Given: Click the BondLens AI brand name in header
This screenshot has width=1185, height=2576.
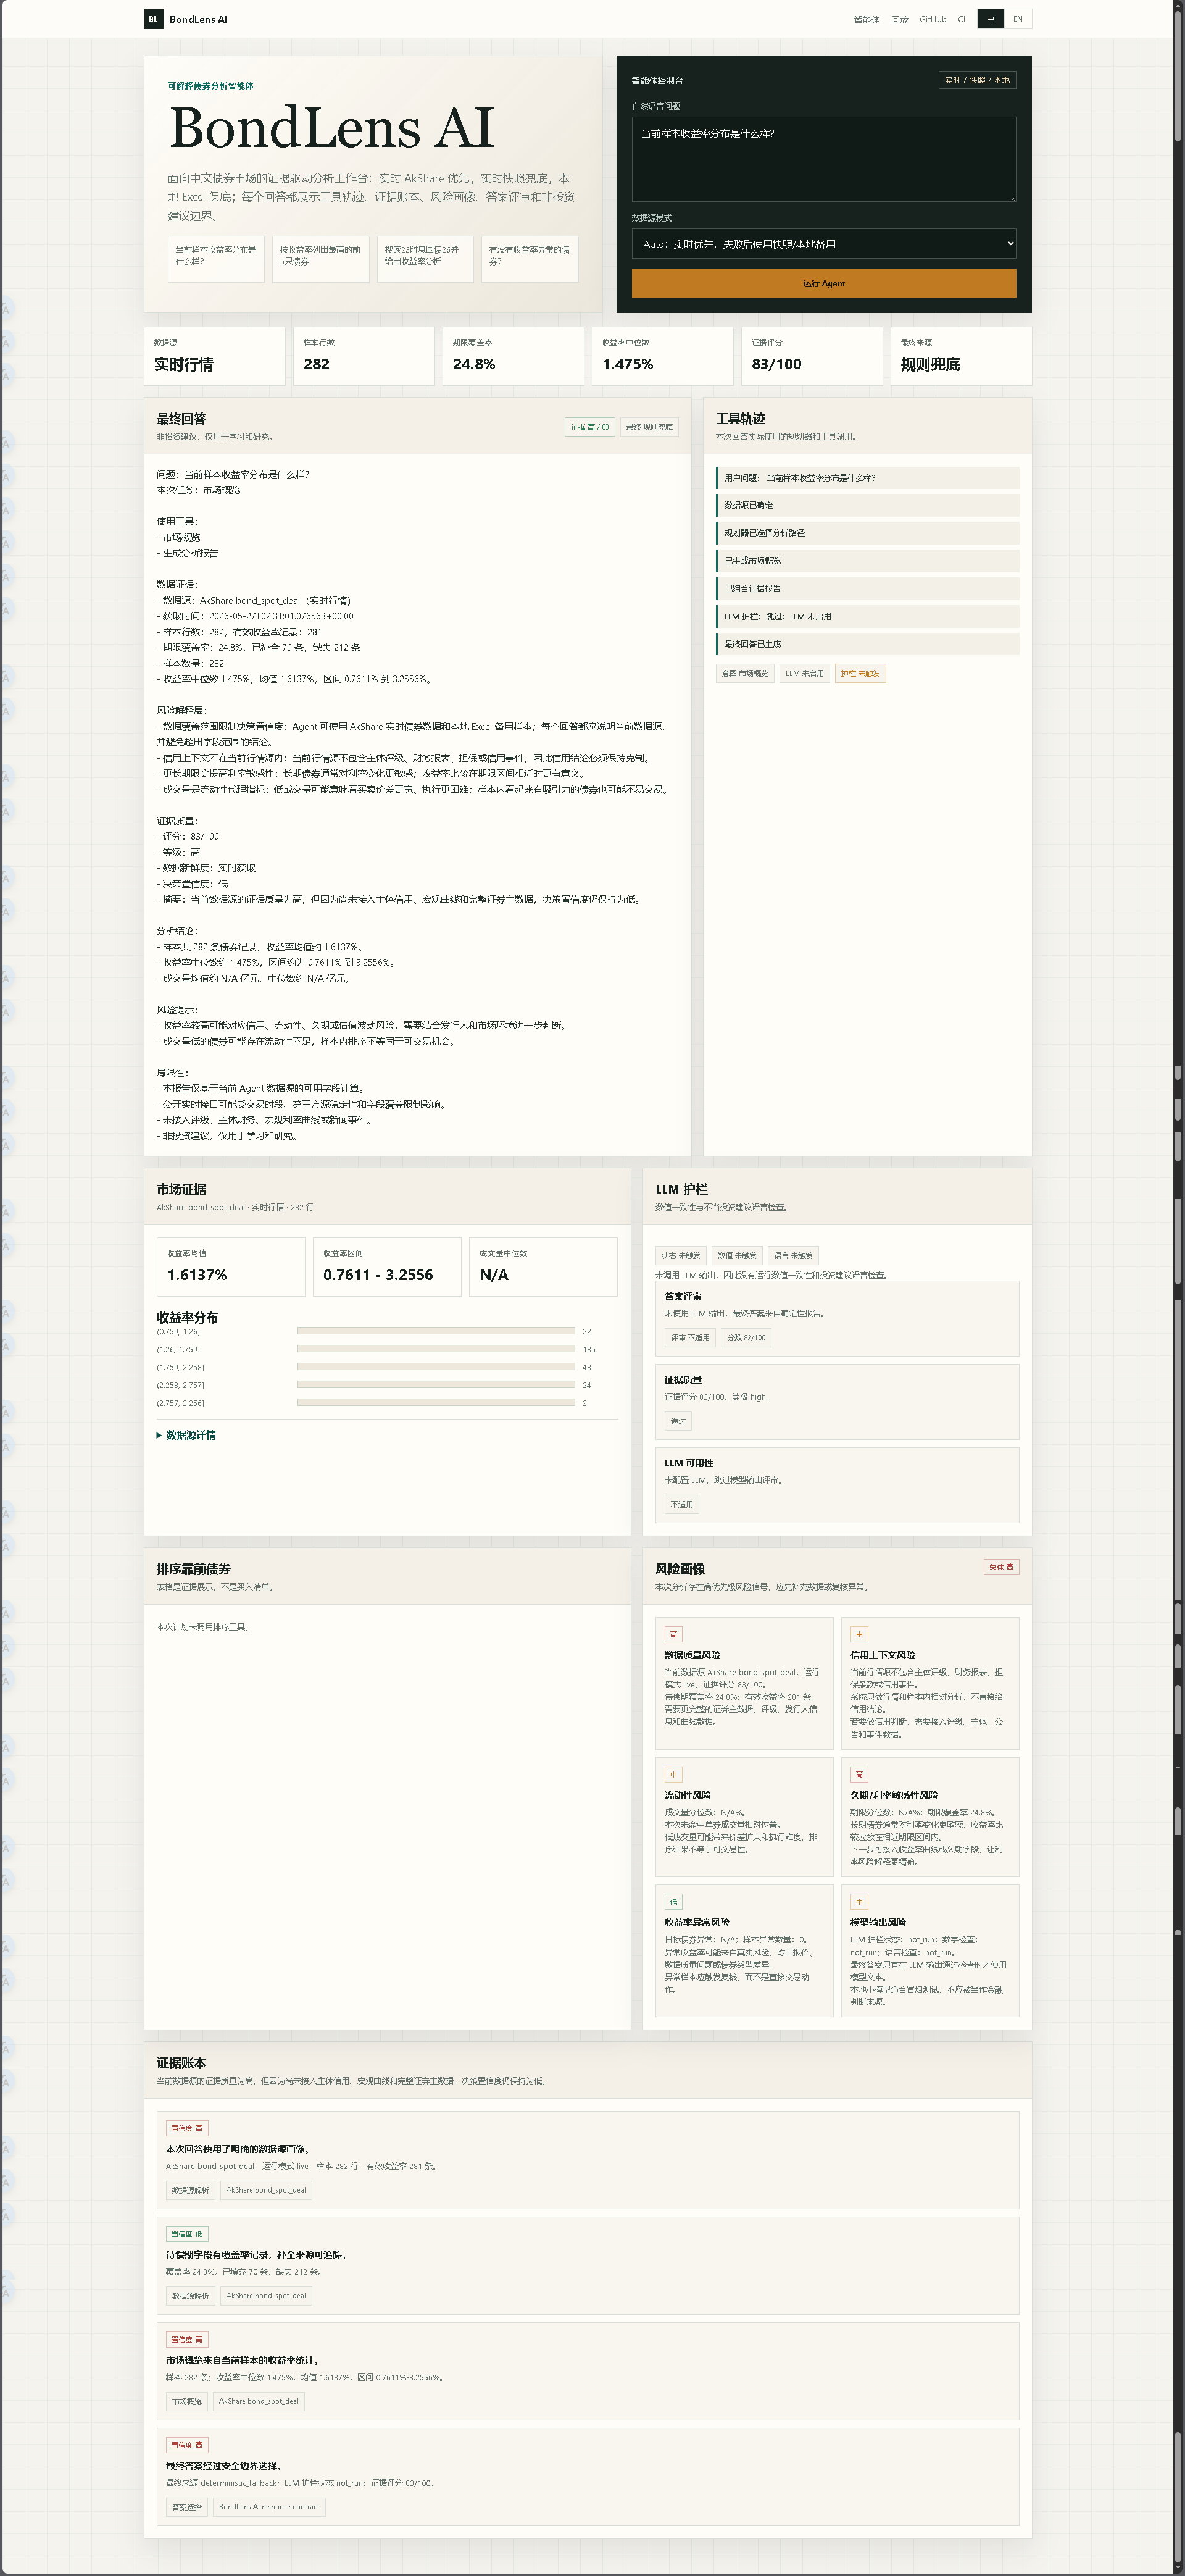Looking at the screenshot, I should pyautogui.click(x=198, y=19).
